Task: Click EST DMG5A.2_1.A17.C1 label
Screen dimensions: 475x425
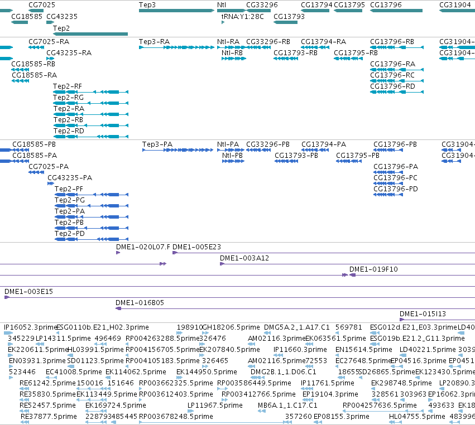Action: tap(296, 327)
